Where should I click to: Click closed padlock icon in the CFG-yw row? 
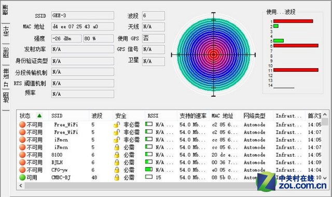click(x=117, y=170)
